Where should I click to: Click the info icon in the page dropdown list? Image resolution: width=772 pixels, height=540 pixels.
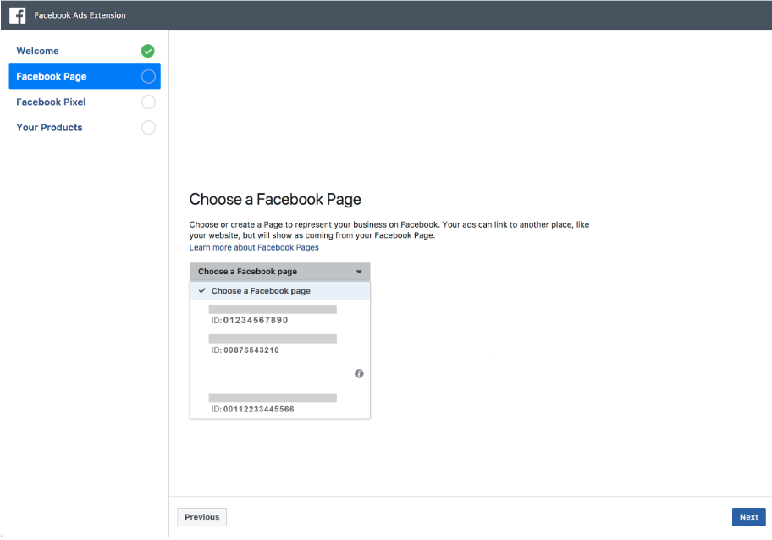(x=359, y=373)
